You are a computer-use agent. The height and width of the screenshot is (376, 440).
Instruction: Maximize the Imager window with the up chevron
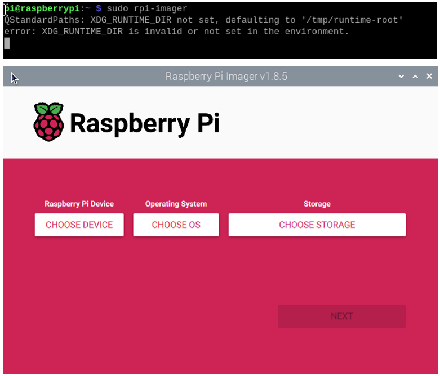click(x=415, y=76)
